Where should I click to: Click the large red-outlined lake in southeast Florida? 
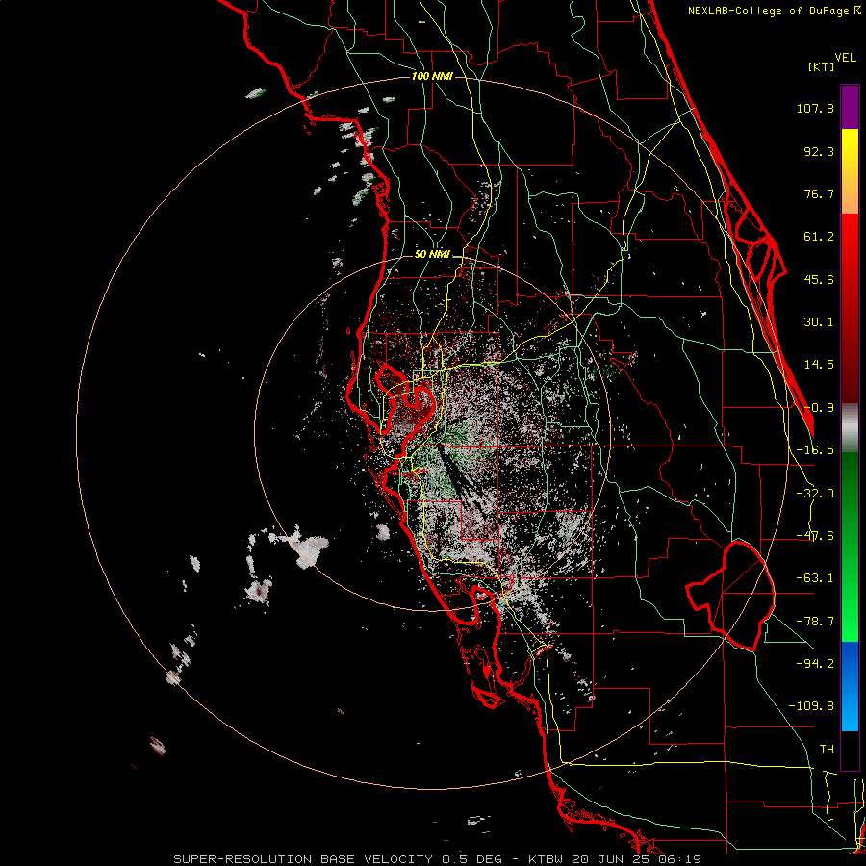tap(730, 596)
